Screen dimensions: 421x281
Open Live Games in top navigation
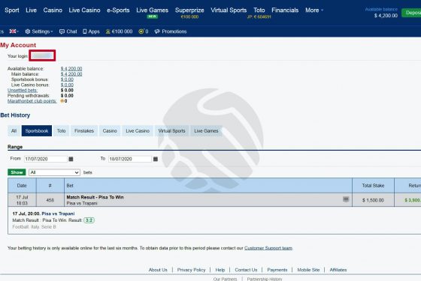152,10
